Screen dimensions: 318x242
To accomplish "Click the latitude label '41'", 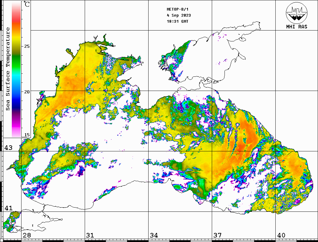I will click(x=8, y=208).
